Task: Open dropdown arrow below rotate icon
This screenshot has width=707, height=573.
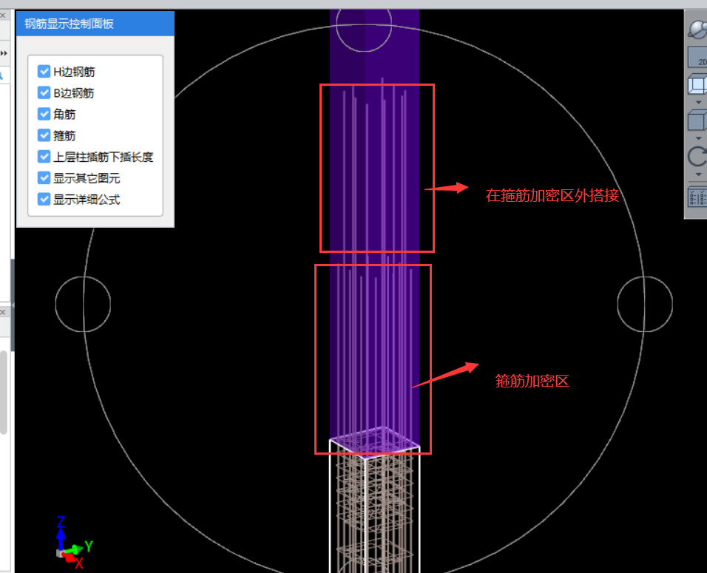Action: click(x=699, y=174)
